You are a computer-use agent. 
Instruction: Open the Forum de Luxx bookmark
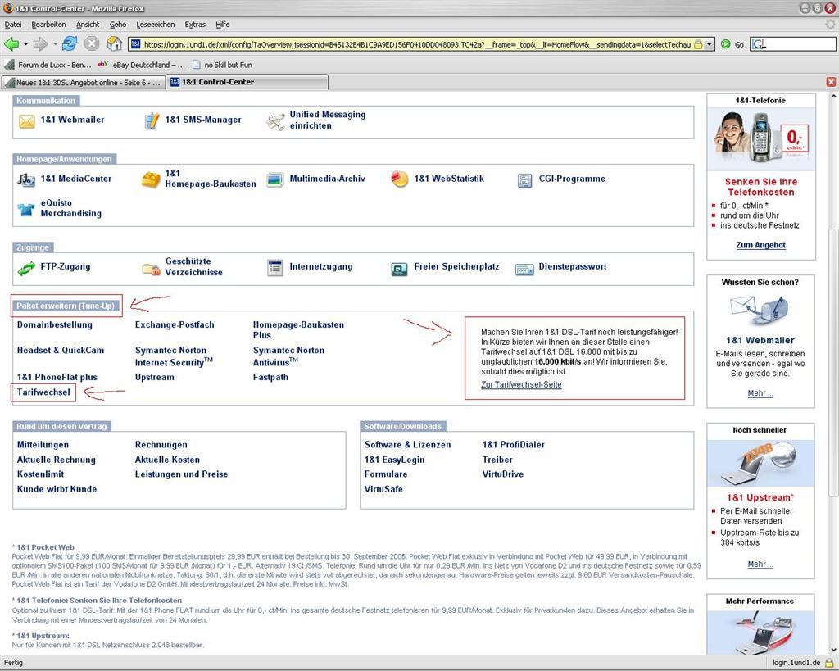point(48,65)
